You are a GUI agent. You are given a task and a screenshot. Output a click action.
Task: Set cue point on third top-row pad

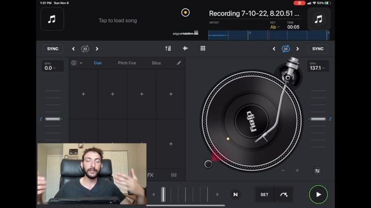click(x=141, y=94)
